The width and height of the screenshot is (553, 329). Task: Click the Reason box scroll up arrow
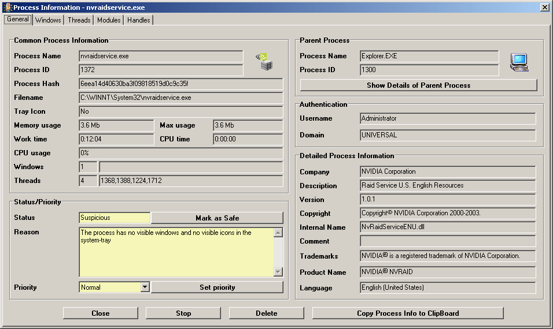[x=278, y=233]
